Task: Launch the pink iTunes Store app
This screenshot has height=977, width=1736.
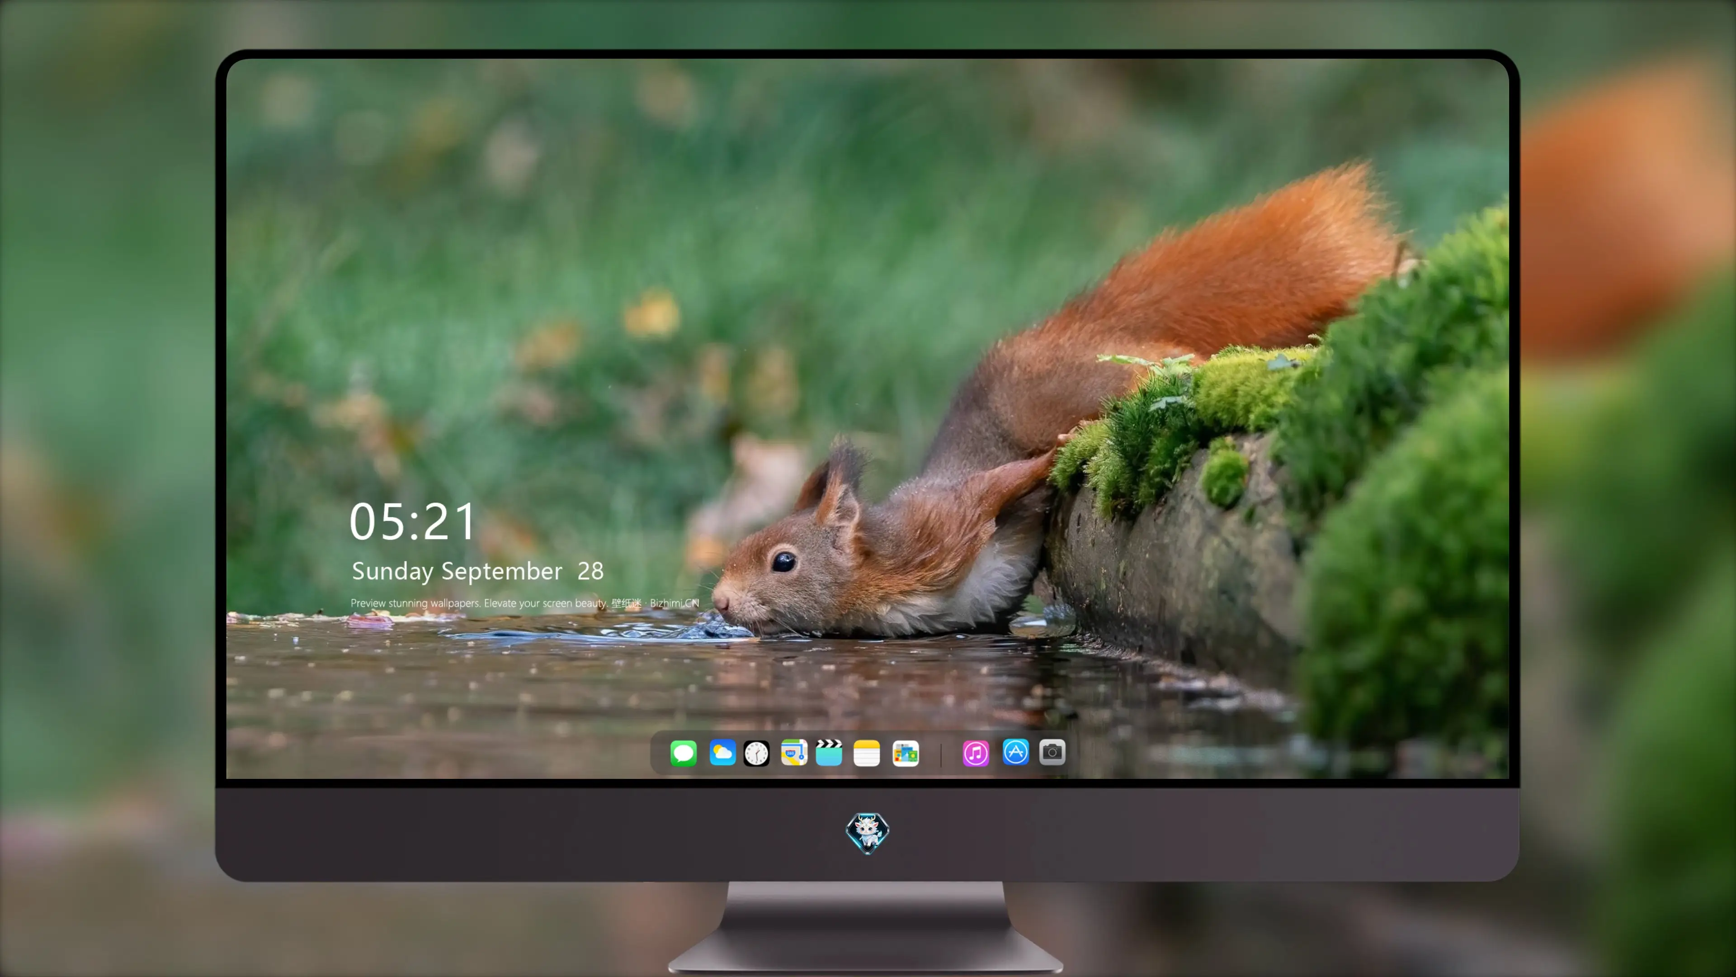Action: coord(975,753)
